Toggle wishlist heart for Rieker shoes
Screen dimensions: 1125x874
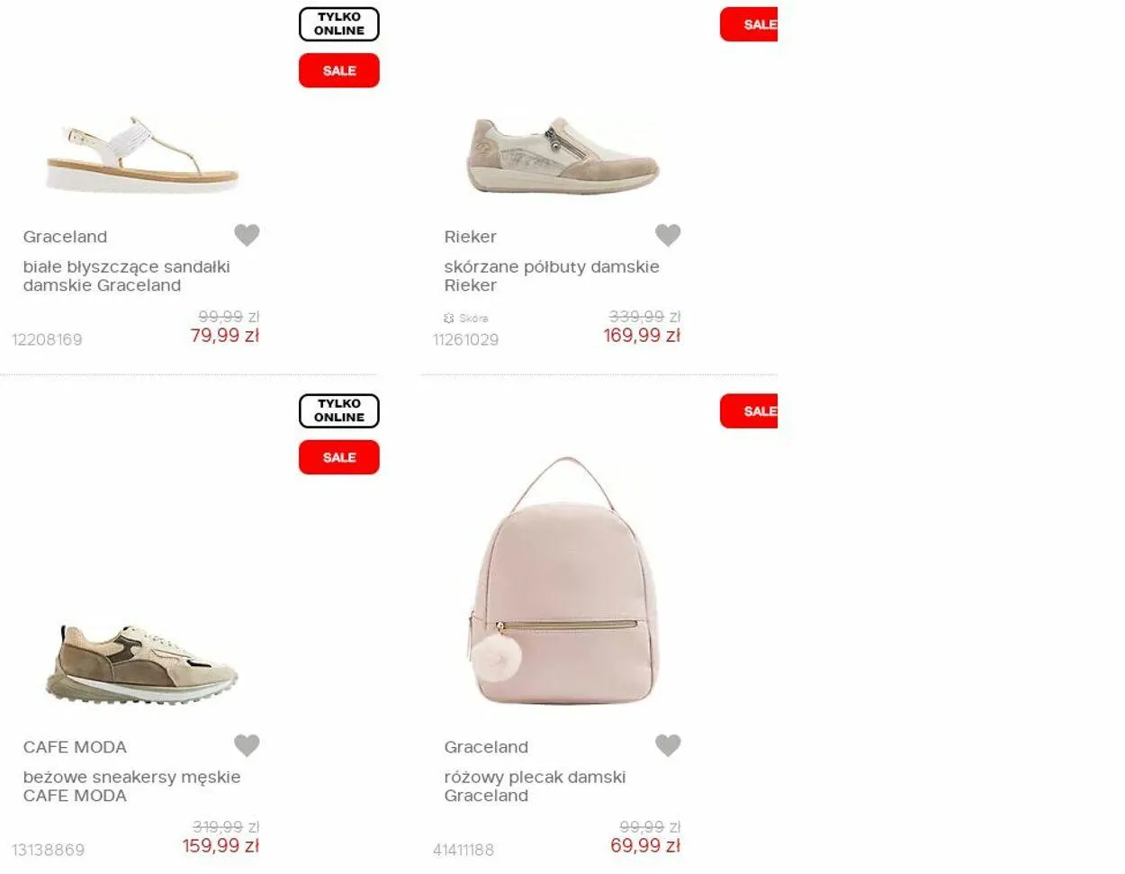[668, 235]
